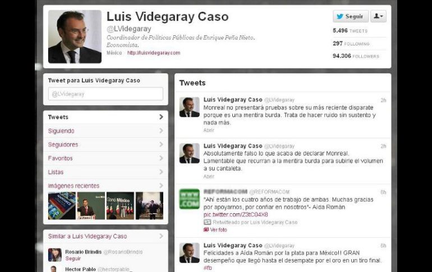Click the green REFORMACOM avatar icon
The image size is (432, 272).
click(189, 199)
